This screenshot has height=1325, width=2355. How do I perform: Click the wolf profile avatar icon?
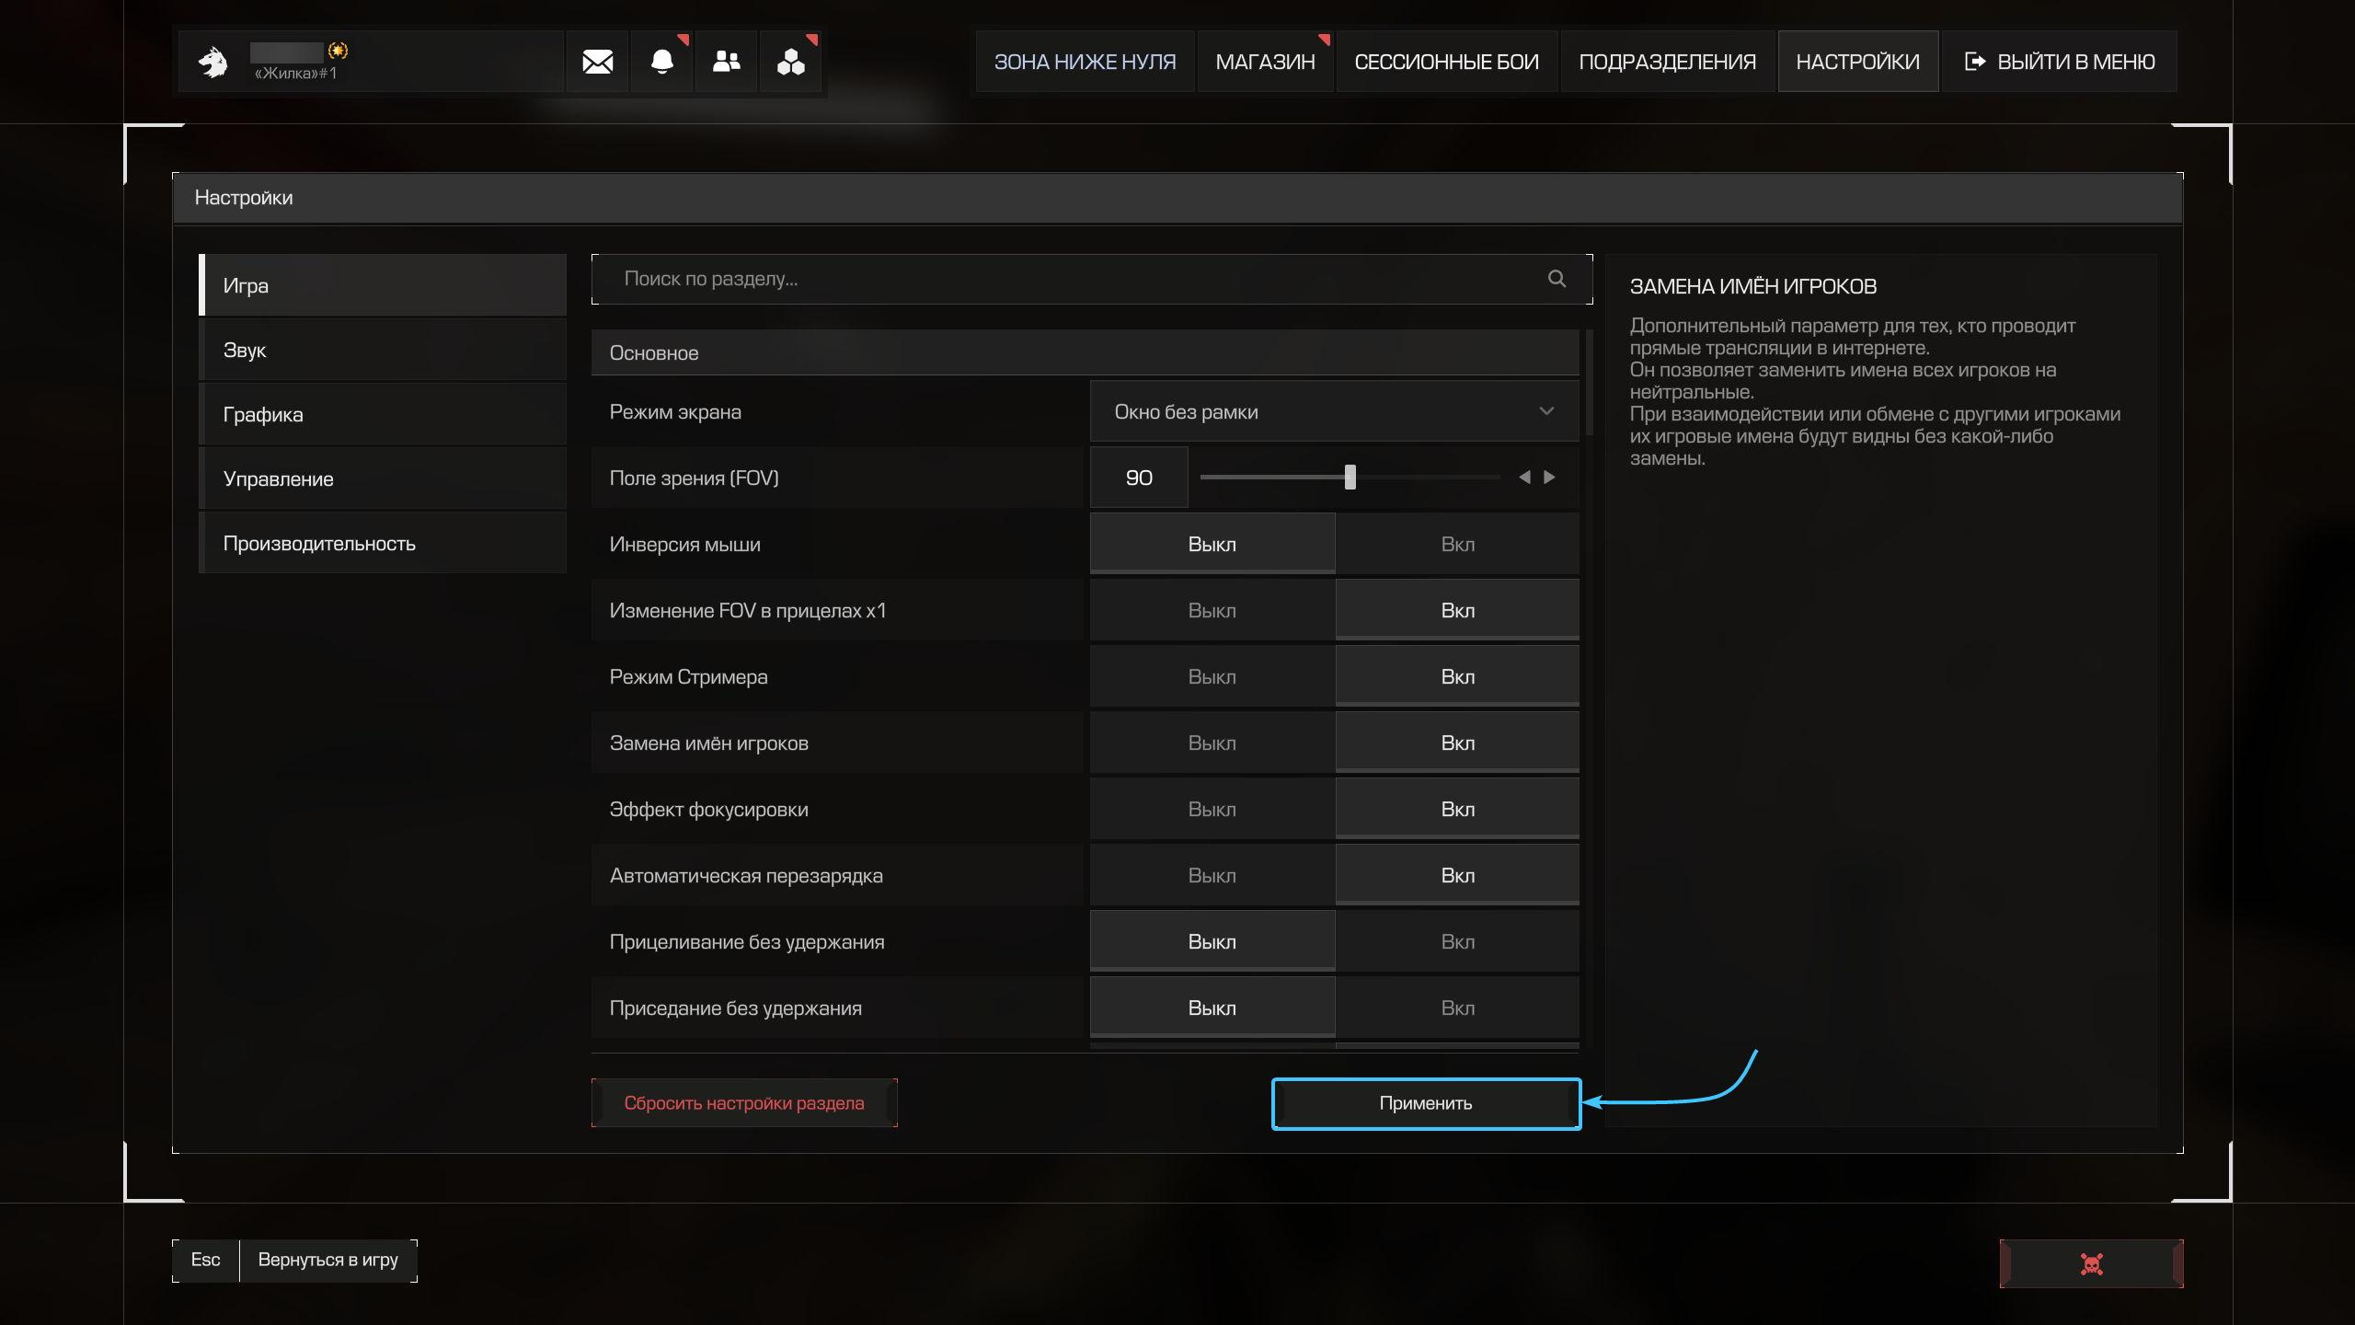213,62
